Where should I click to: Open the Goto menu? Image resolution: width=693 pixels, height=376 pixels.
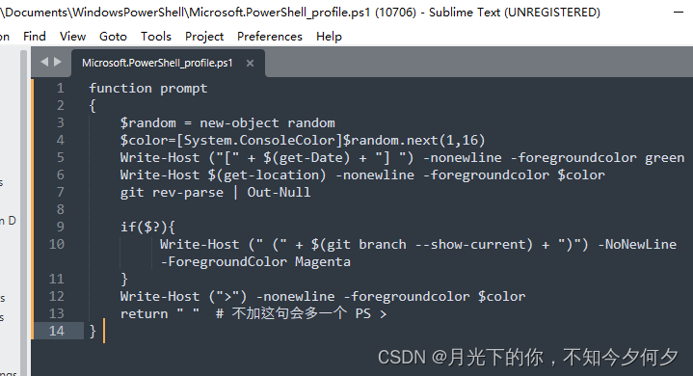point(113,37)
